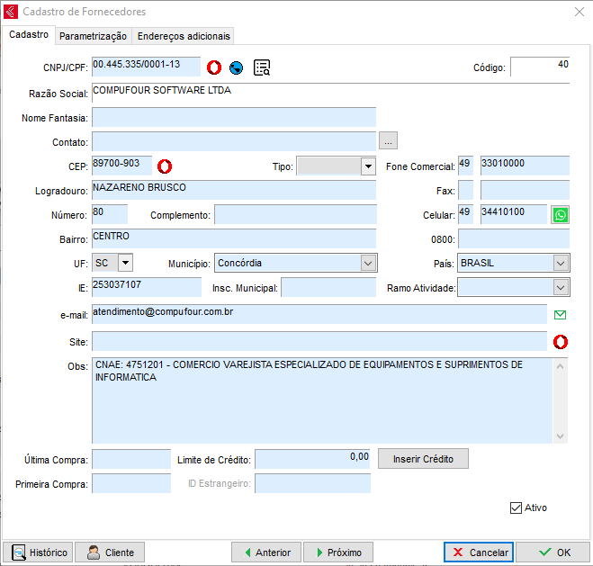The image size is (593, 566).
Task: Open the site in Opera browser icon
Action: (561, 342)
